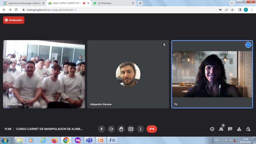Mute the microphone in the call
This screenshot has height=144, width=256.
pyautogui.click(x=101, y=129)
